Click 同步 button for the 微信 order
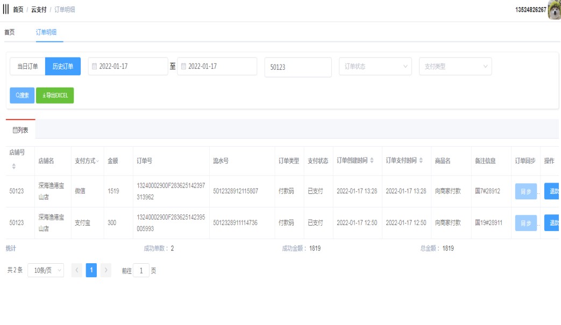The height and width of the screenshot is (325, 561). point(526,192)
